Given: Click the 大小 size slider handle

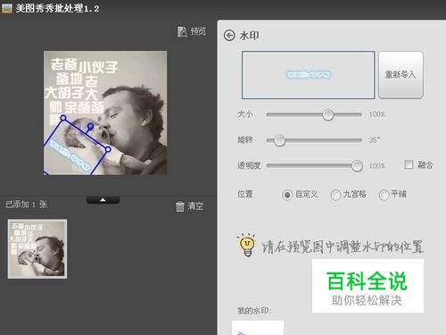Looking at the screenshot, I should pos(328,114).
